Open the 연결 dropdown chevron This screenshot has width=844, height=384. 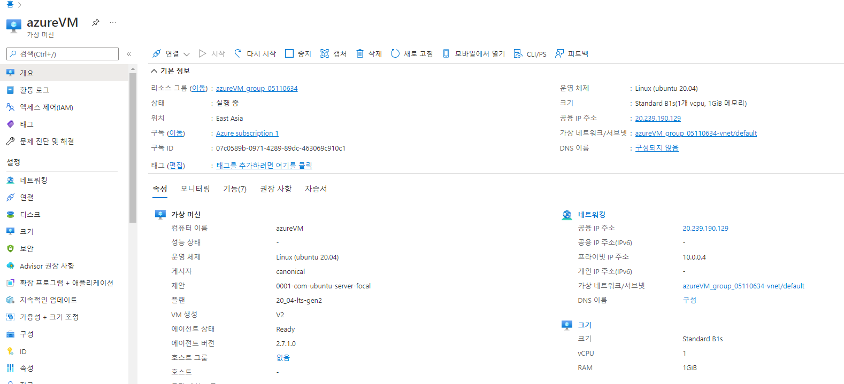point(187,54)
